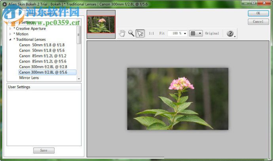Click the Factory Settings scrollbar thumb
The image size is (273, 161).
pos(79,35)
